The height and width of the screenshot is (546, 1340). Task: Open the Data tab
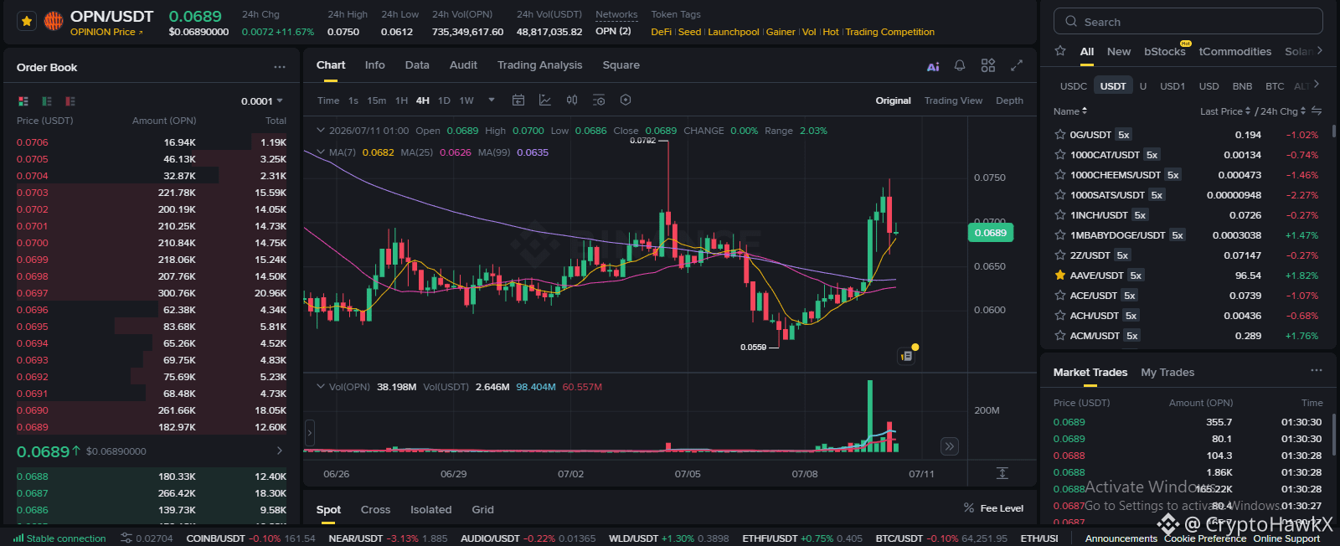(x=417, y=65)
